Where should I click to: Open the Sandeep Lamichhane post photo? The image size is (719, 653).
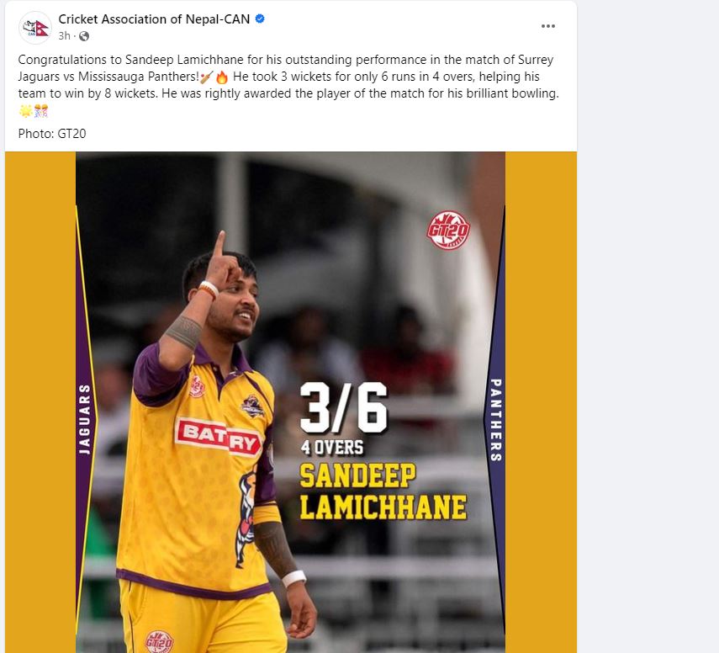coord(291,402)
